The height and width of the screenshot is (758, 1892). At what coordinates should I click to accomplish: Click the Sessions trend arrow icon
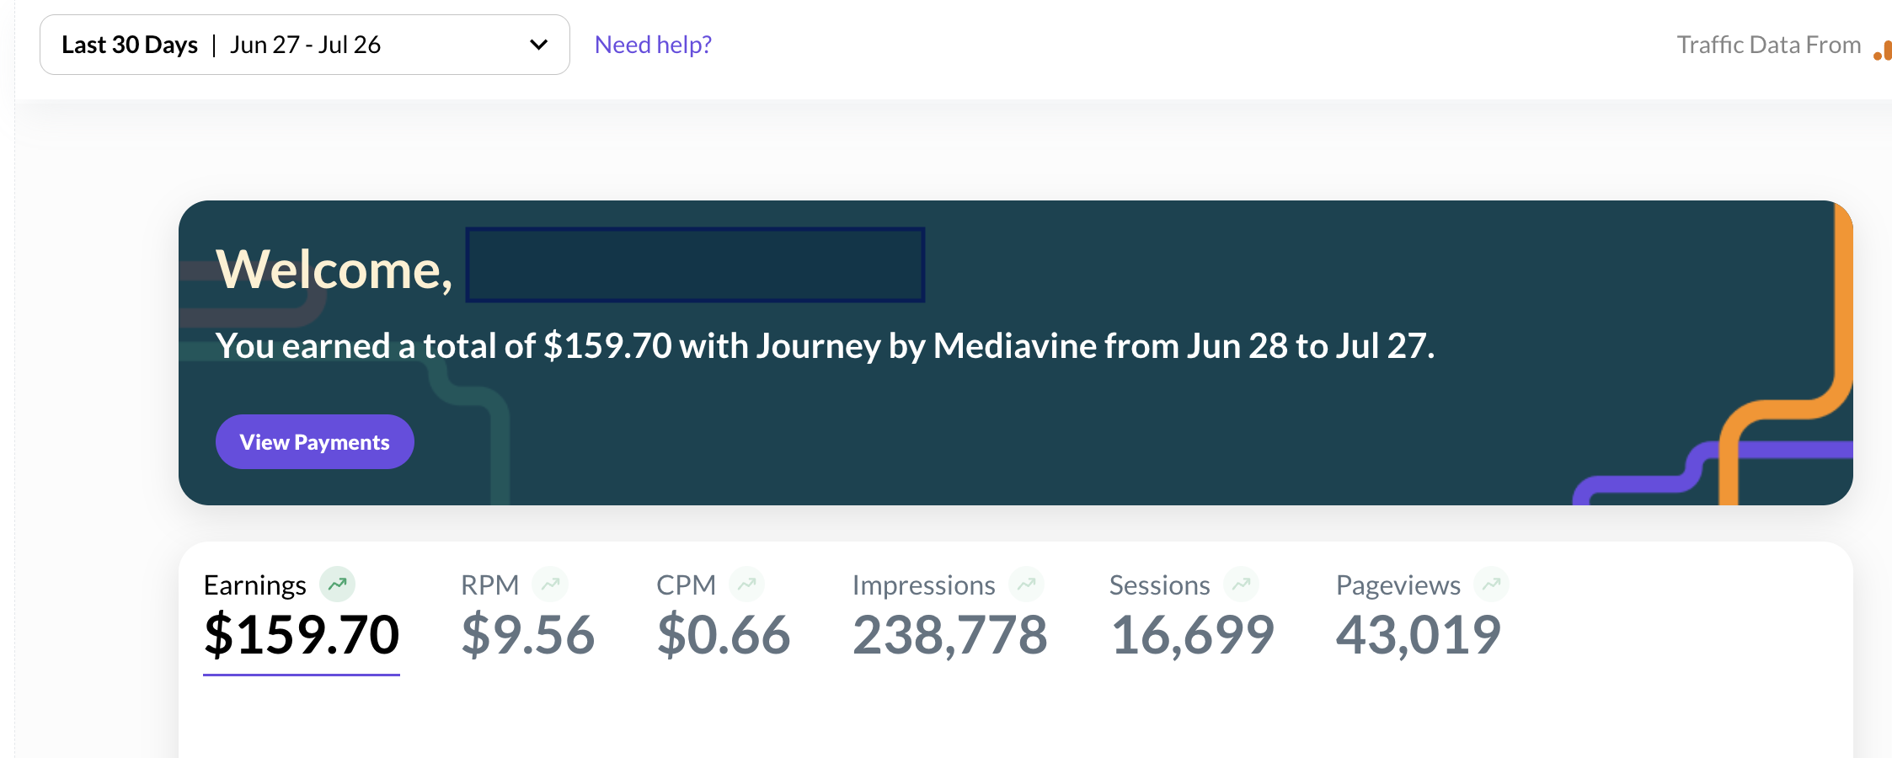1241,584
